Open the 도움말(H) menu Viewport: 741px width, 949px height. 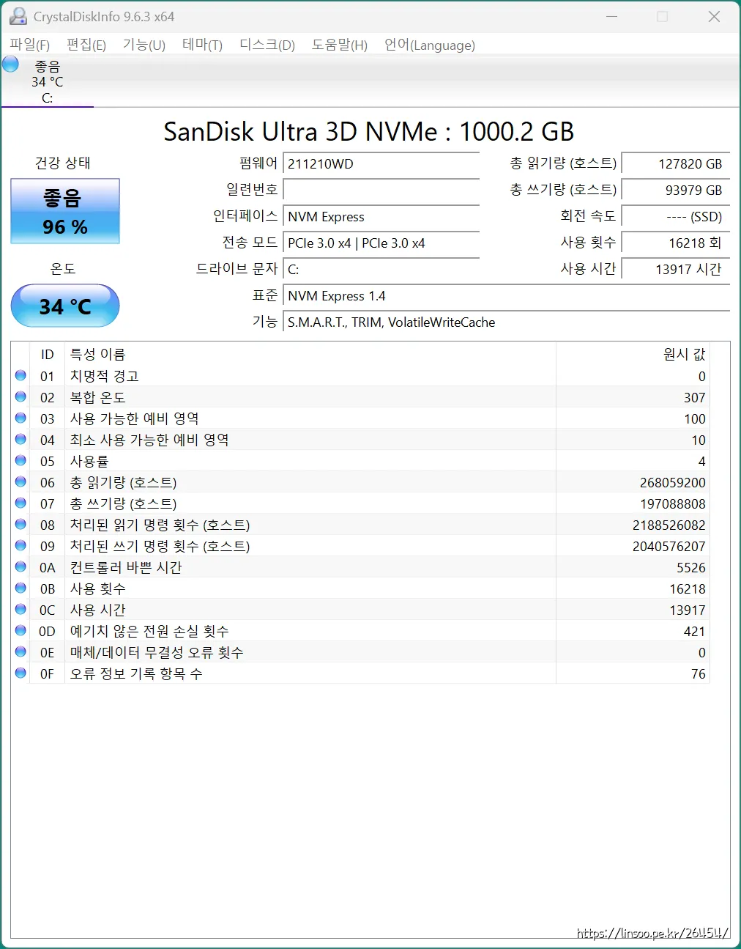click(x=339, y=45)
